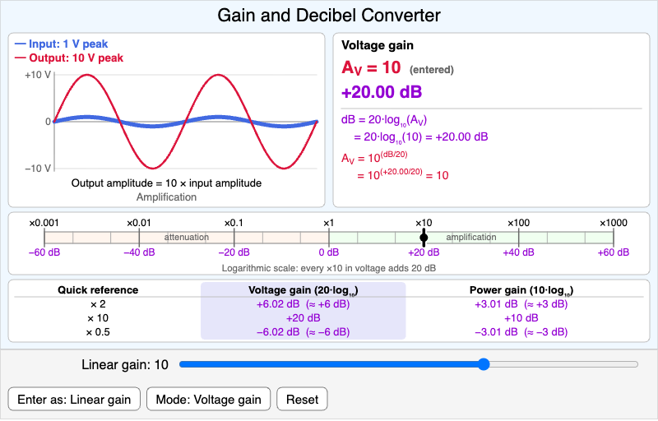
Task: Click the '(entered)' note
Action: 431,70
